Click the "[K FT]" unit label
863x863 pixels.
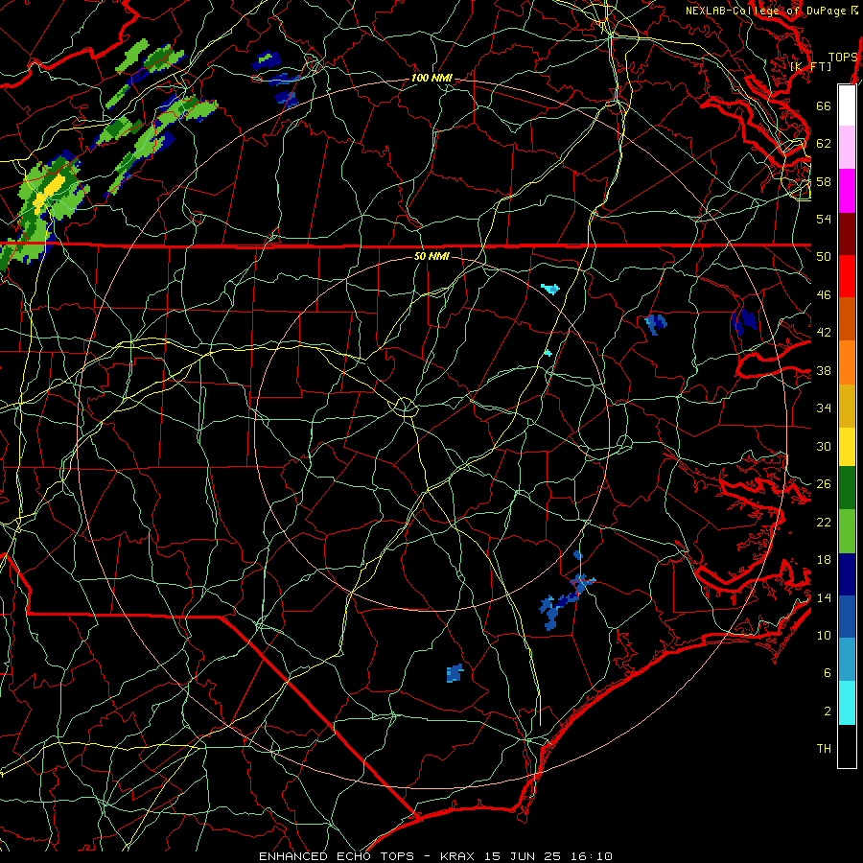(x=810, y=67)
